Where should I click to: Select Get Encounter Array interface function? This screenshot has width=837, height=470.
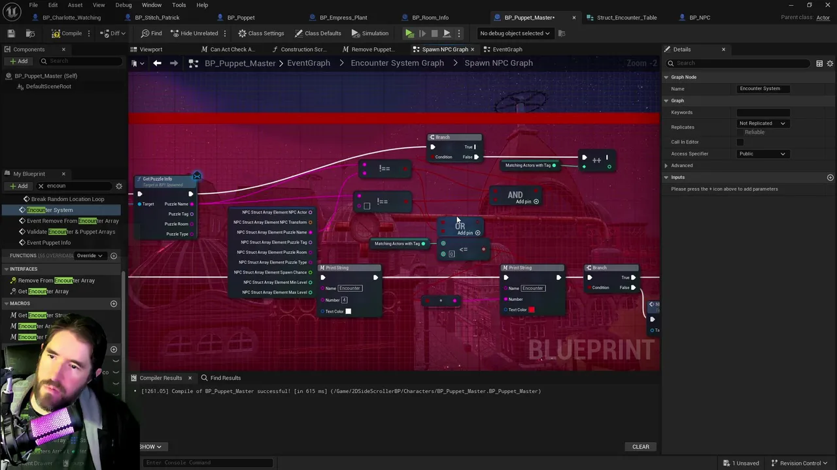pos(43,292)
